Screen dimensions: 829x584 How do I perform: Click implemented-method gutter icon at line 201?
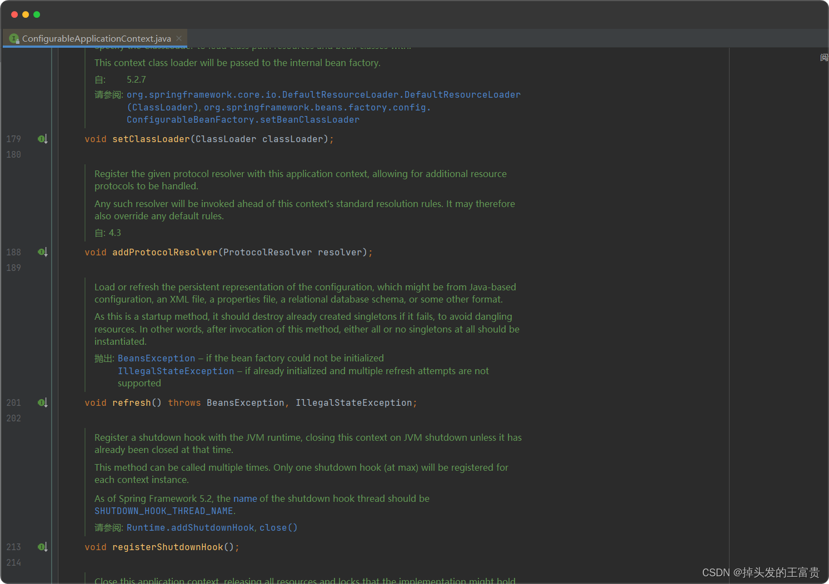[43, 402]
